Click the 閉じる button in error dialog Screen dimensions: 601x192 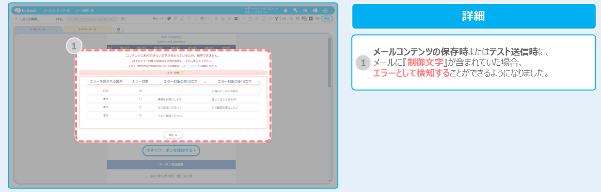[x=173, y=134]
